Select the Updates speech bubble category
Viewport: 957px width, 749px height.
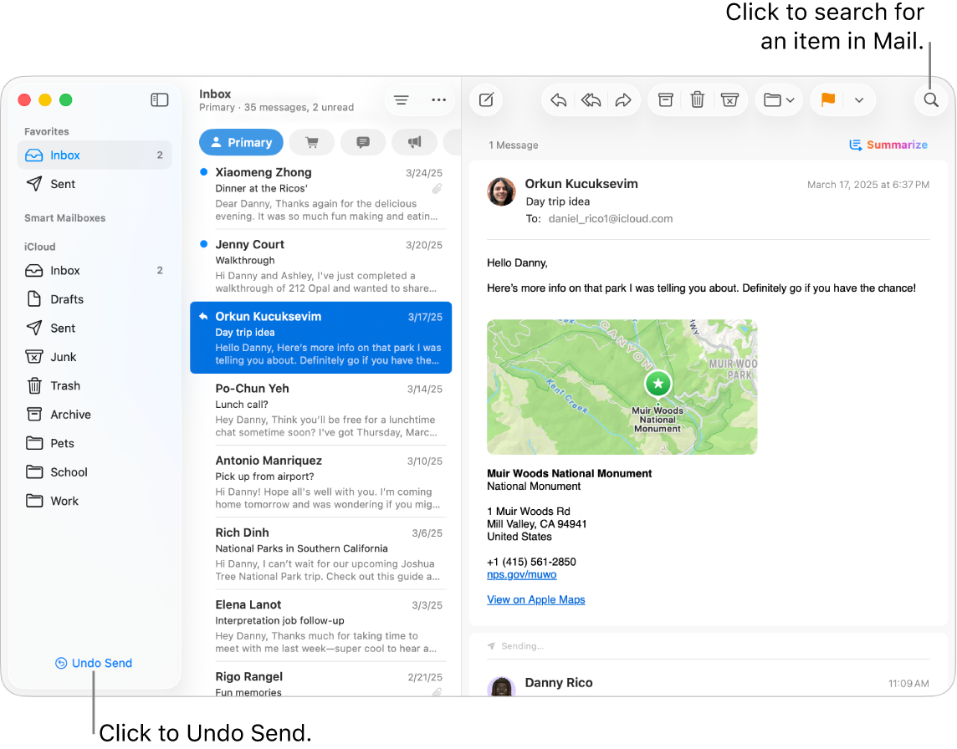pyautogui.click(x=363, y=142)
